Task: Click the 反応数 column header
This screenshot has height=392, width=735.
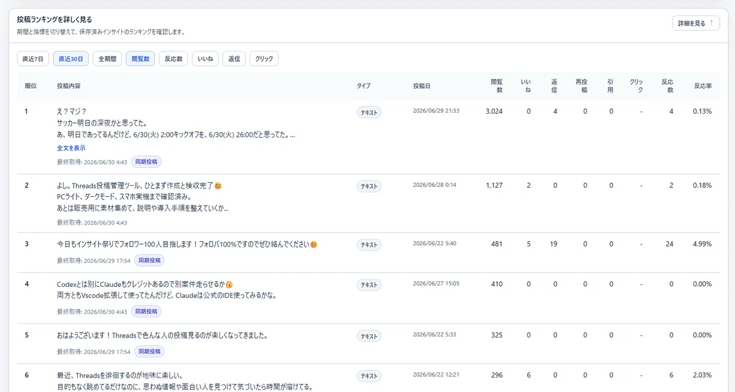Action: pyautogui.click(x=668, y=86)
